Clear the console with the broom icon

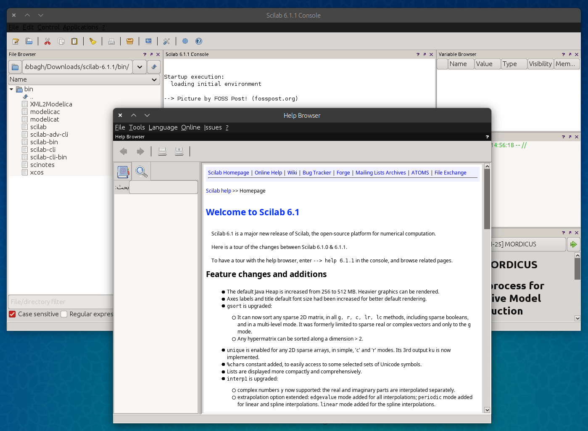(x=93, y=41)
